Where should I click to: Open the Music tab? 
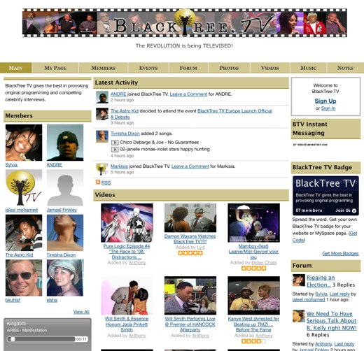(309, 68)
